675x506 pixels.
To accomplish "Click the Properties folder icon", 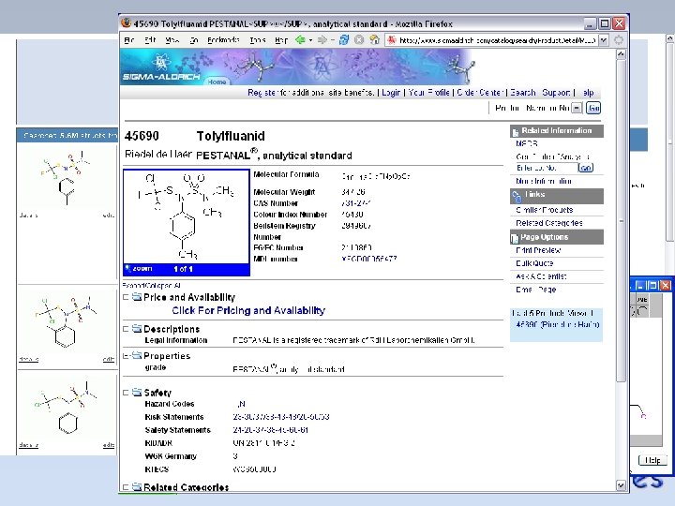I will [137, 355].
